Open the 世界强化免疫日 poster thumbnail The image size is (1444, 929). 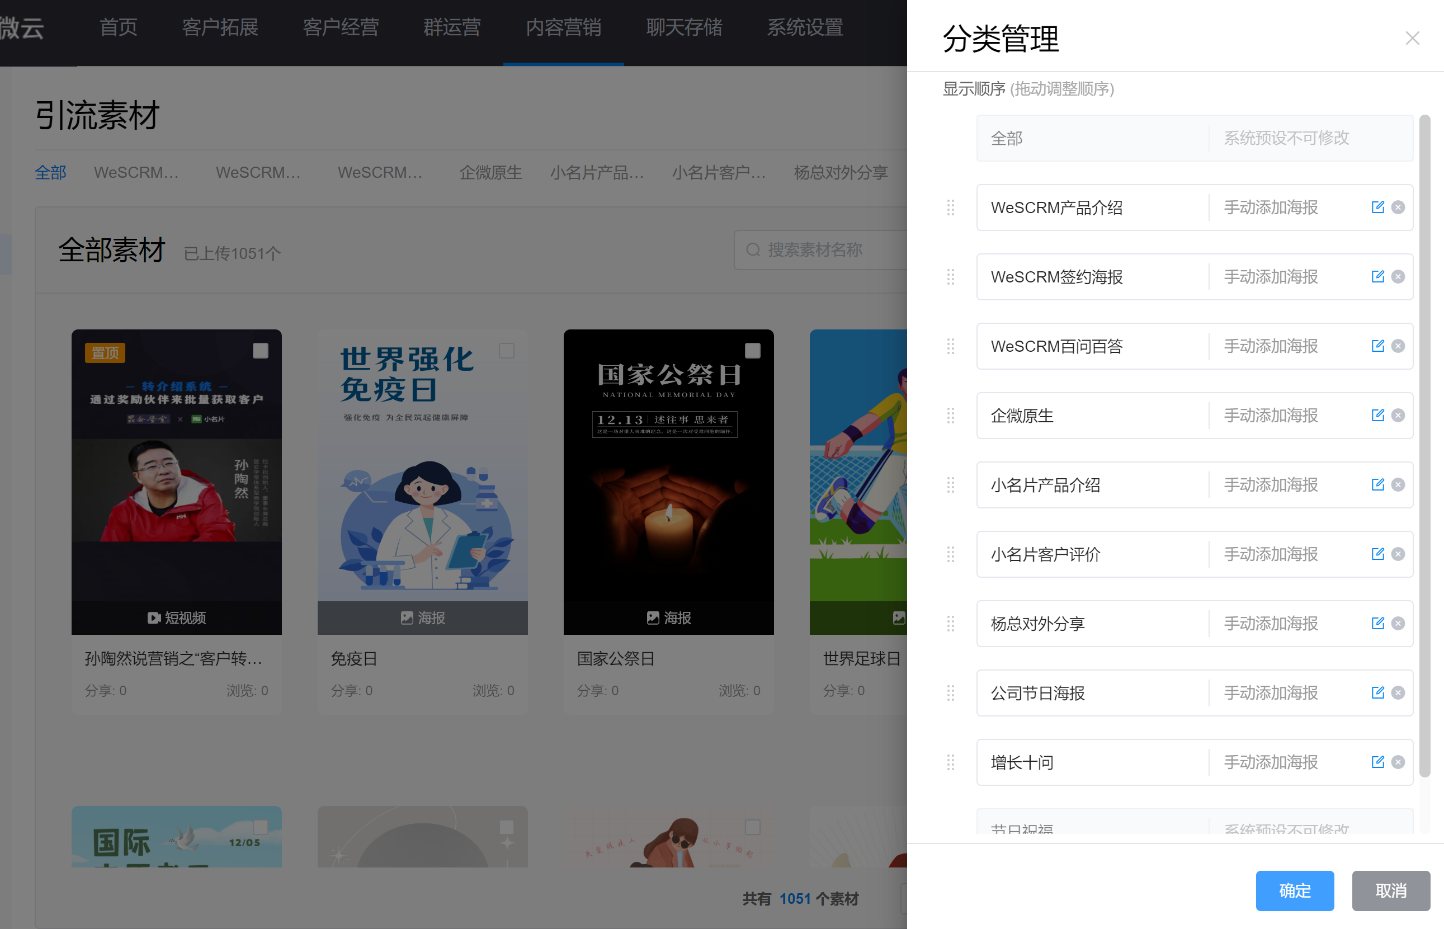tap(422, 482)
